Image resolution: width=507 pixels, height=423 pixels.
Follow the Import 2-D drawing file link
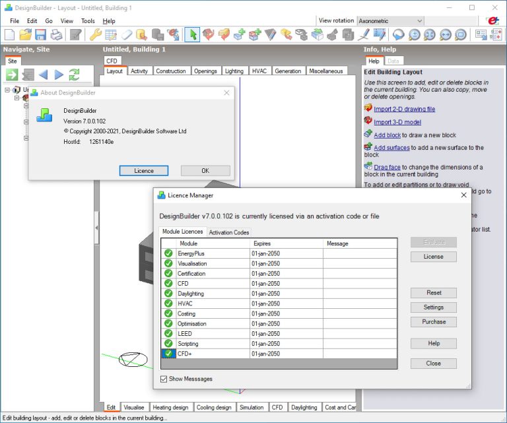coord(404,110)
